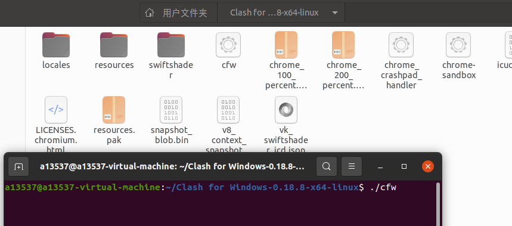This screenshot has height=226, width=512.
Task: Select resources.pak package file
Action: [x=114, y=110]
